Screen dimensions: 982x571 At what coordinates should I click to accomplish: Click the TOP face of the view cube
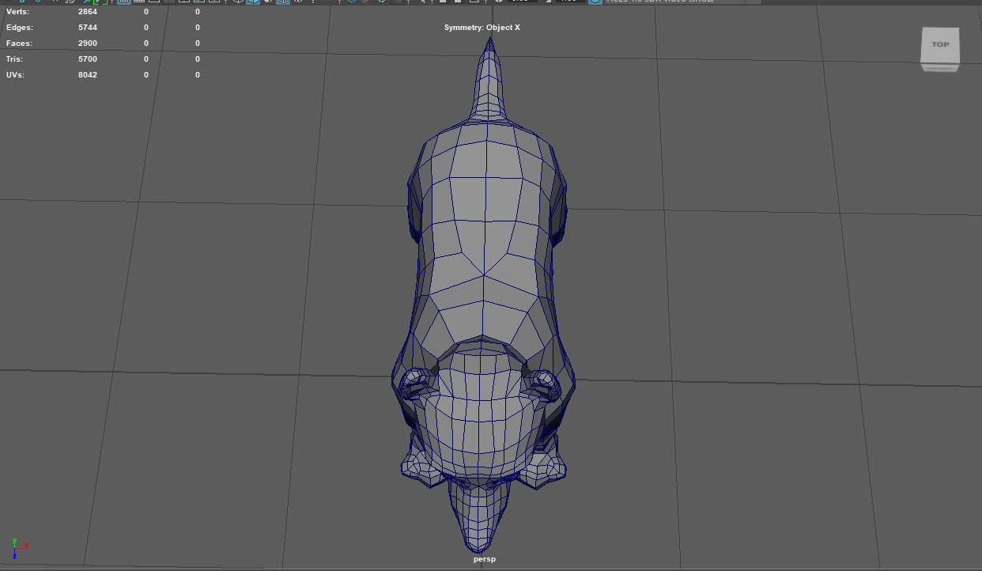[940, 45]
